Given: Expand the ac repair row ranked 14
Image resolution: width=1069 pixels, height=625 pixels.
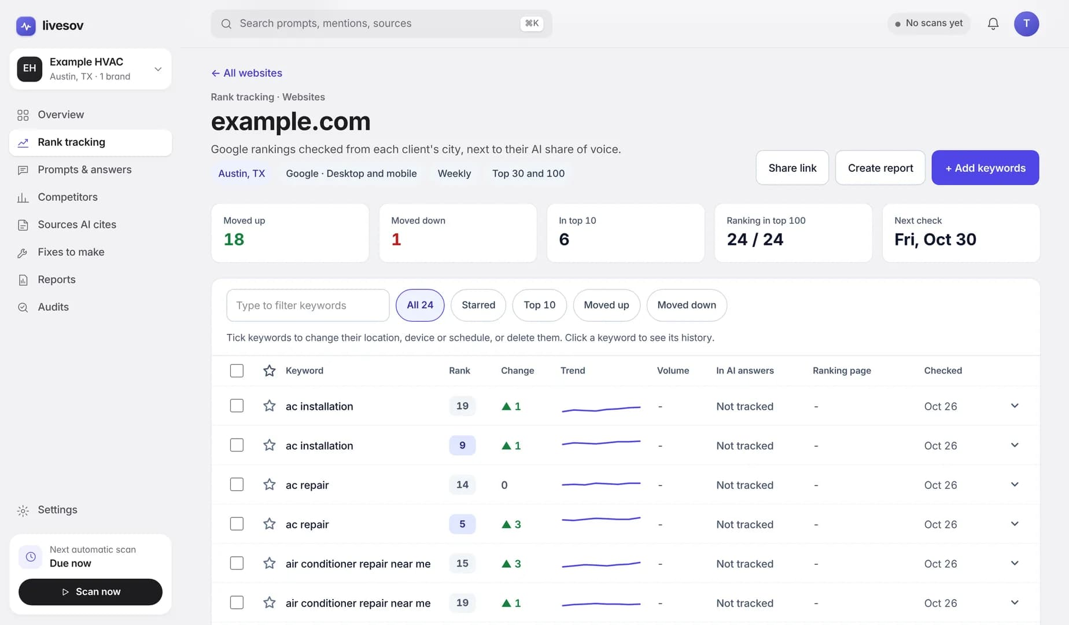Looking at the screenshot, I should pyautogui.click(x=1015, y=484).
